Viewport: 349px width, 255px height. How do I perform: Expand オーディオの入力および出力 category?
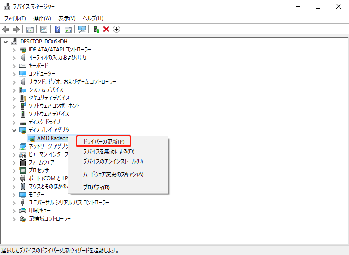coord(14,58)
